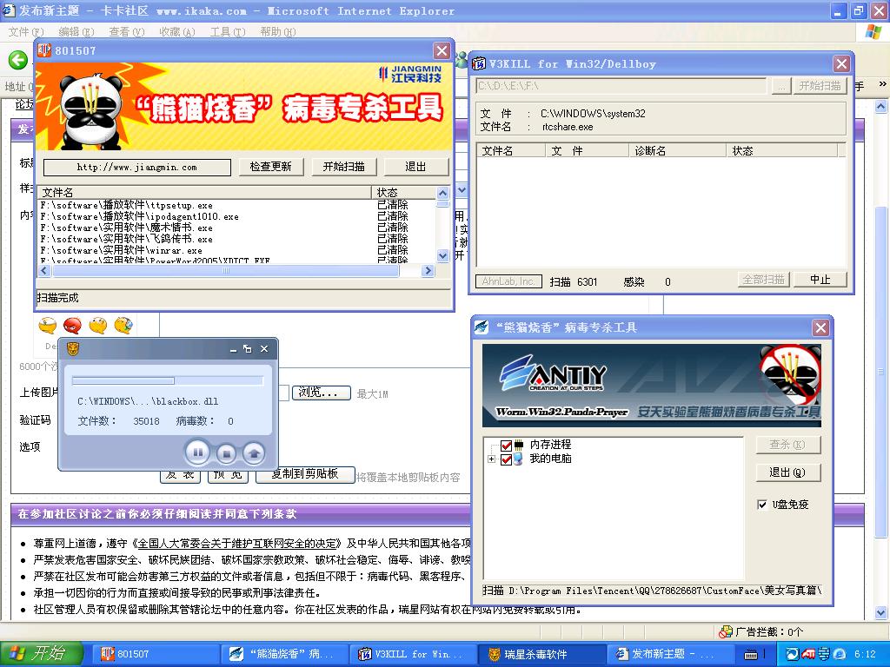Click the up-arrow button in Rising scan popup
This screenshot has width=890, height=667.
click(254, 452)
